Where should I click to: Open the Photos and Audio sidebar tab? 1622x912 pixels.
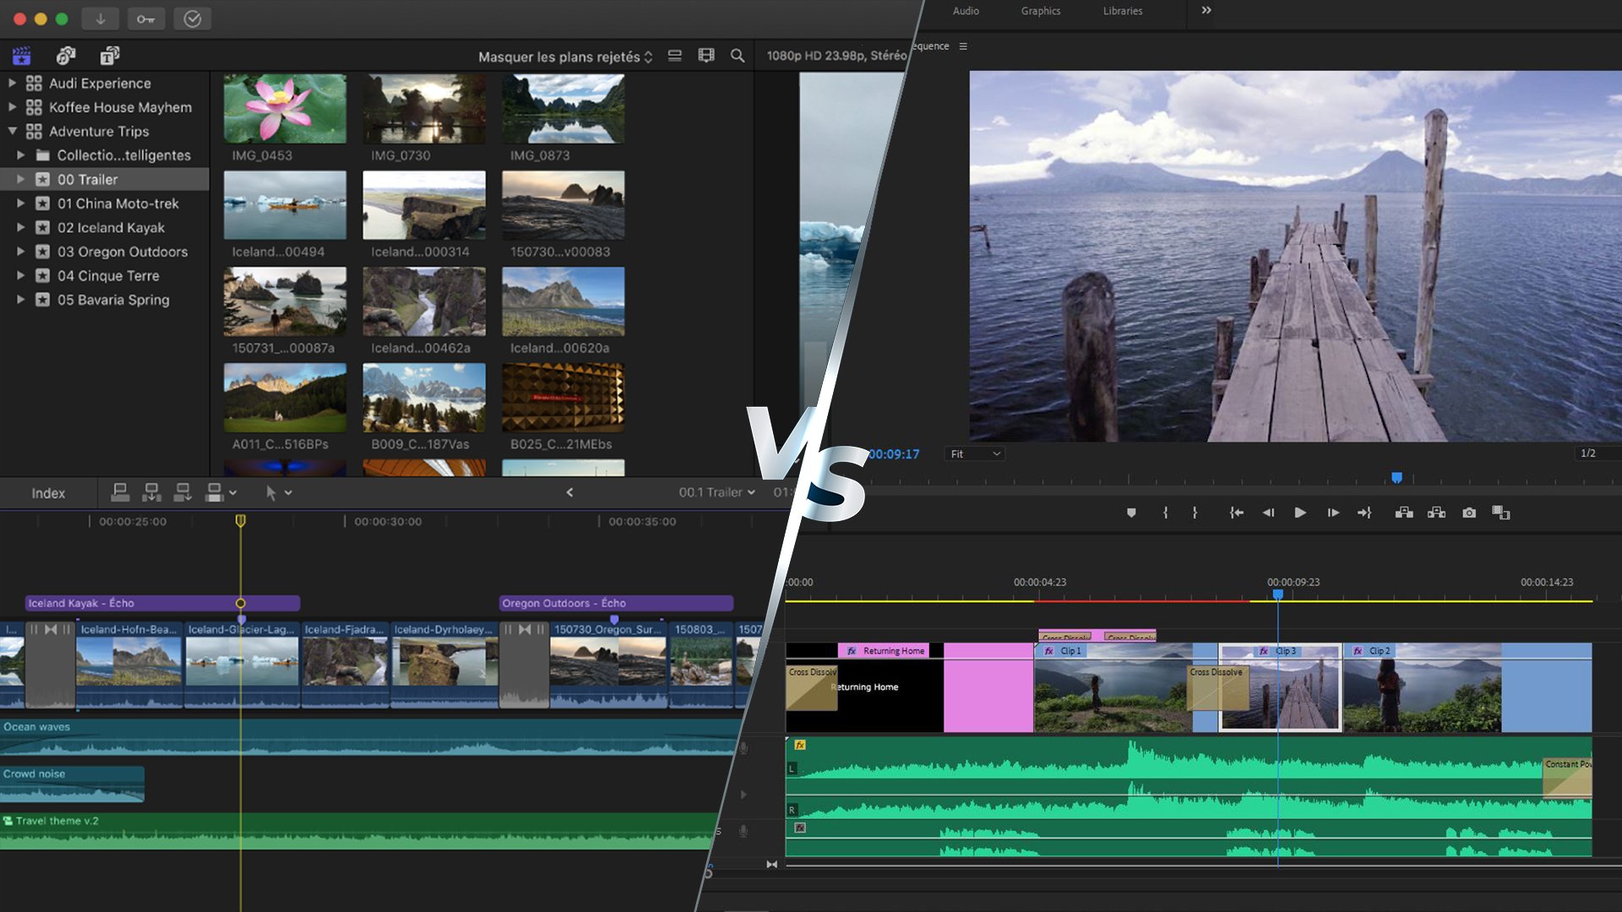66,55
